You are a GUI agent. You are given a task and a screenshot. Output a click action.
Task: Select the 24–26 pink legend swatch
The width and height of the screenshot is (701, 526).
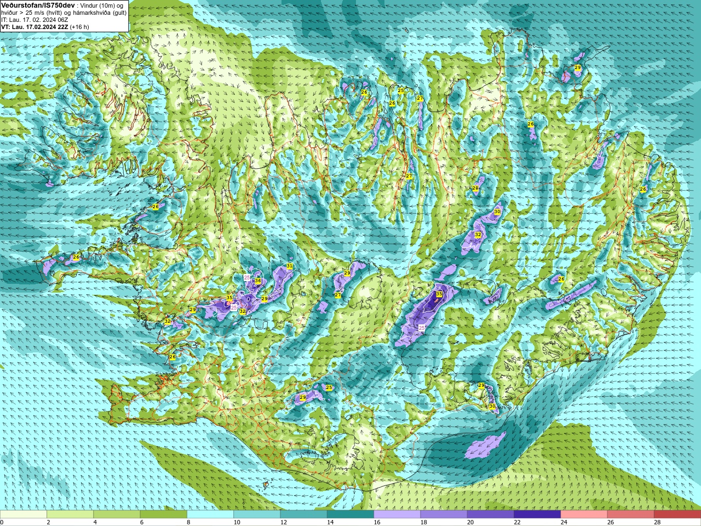584,514
